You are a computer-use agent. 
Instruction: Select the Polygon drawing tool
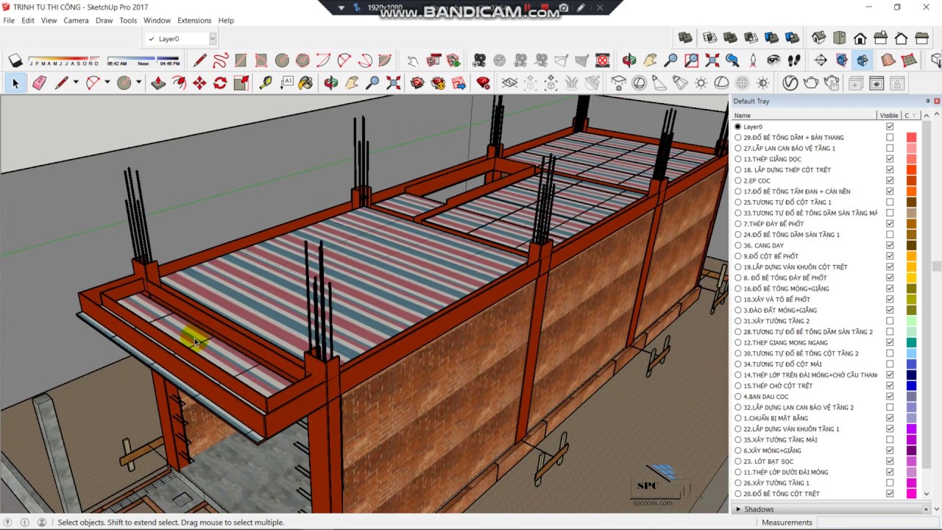point(302,60)
